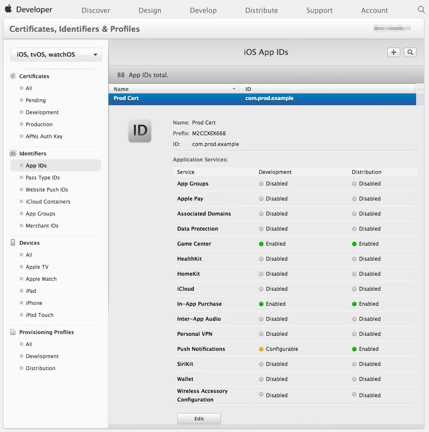The image size is (429, 432).
Task: Click the Apple logo in the header
Action: pos(8,9)
